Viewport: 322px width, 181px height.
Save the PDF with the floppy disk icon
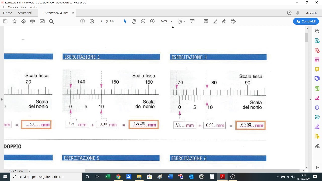point(5,21)
